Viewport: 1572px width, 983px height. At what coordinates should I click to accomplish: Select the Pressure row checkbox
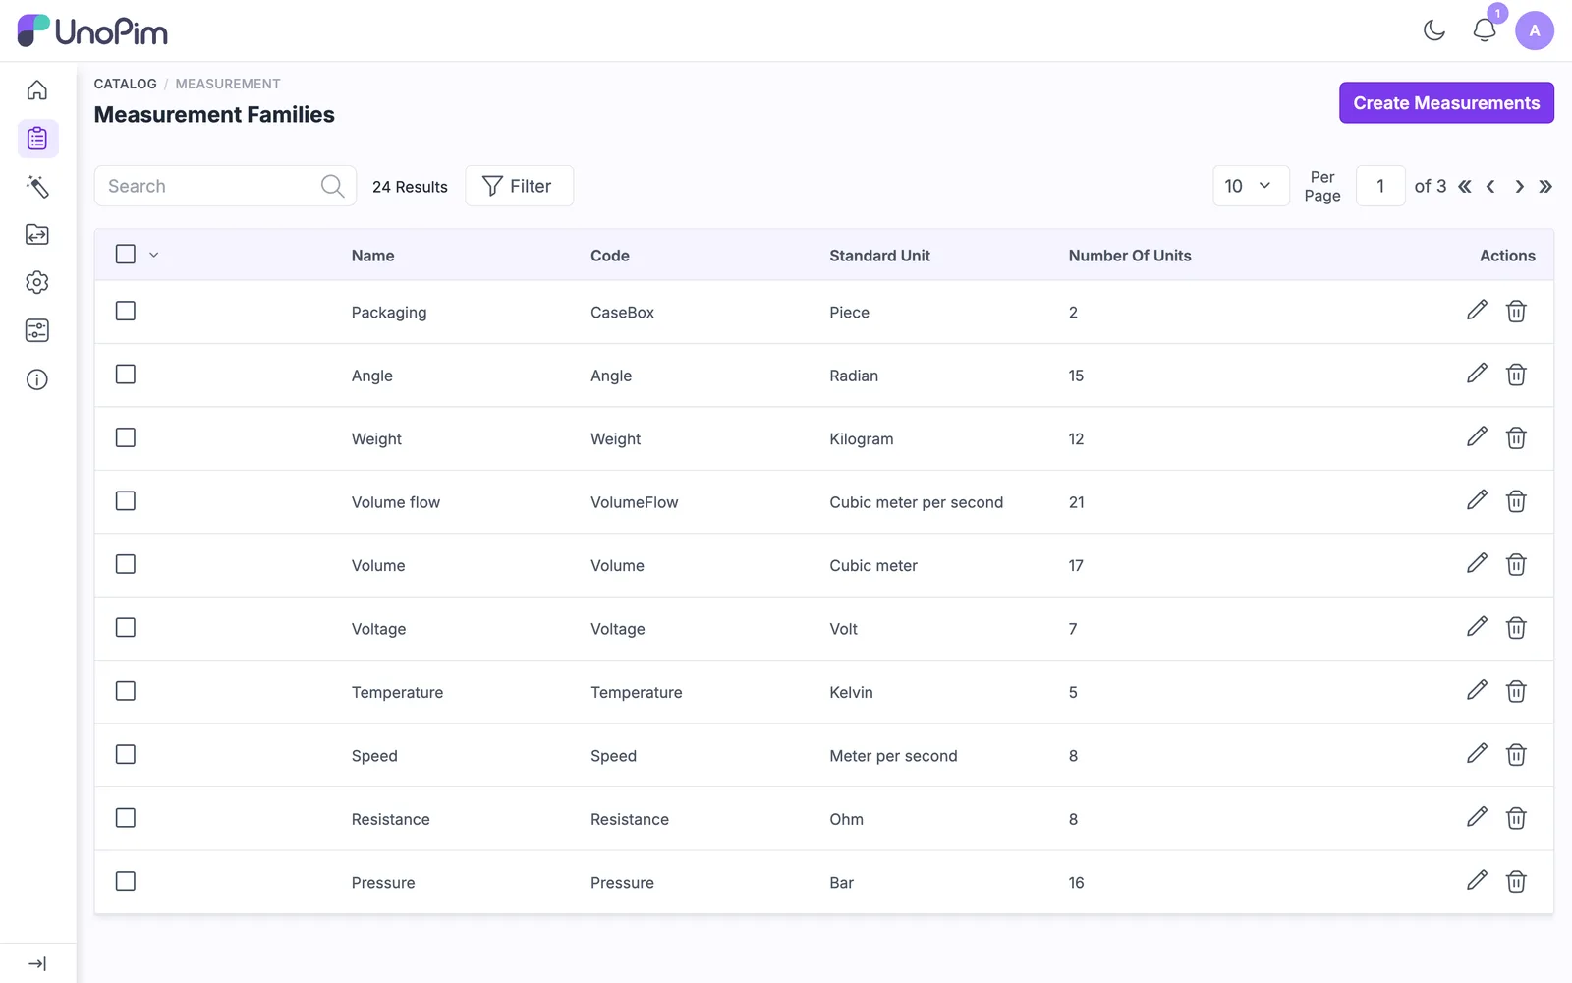pos(126,881)
